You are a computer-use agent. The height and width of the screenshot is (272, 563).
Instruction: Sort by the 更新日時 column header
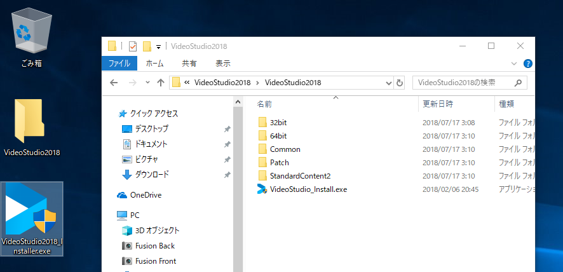coord(438,104)
